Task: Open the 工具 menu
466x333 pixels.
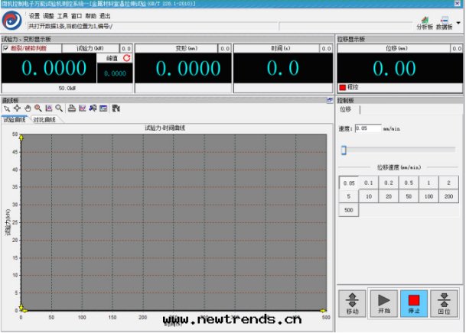Action: click(63, 15)
